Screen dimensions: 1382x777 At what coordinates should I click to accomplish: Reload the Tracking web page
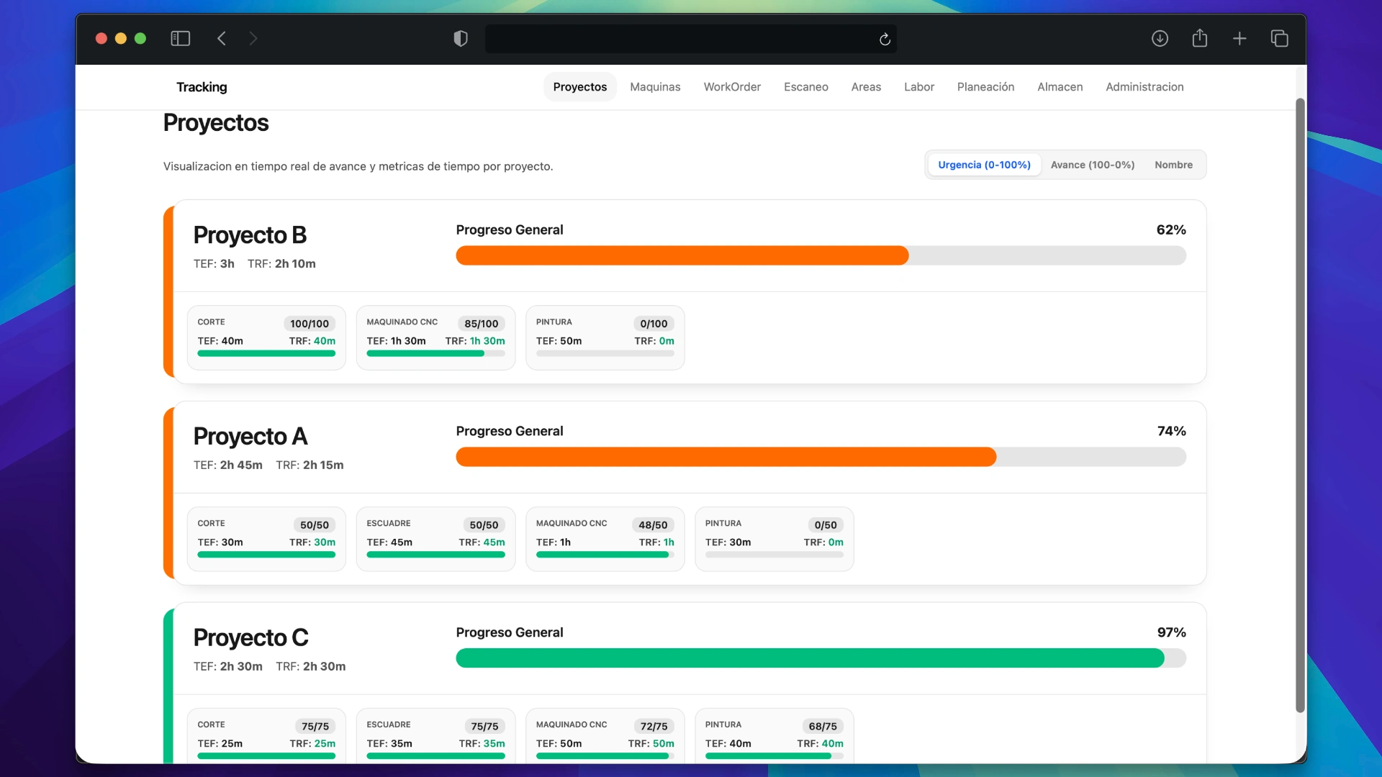pyautogui.click(x=884, y=39)
